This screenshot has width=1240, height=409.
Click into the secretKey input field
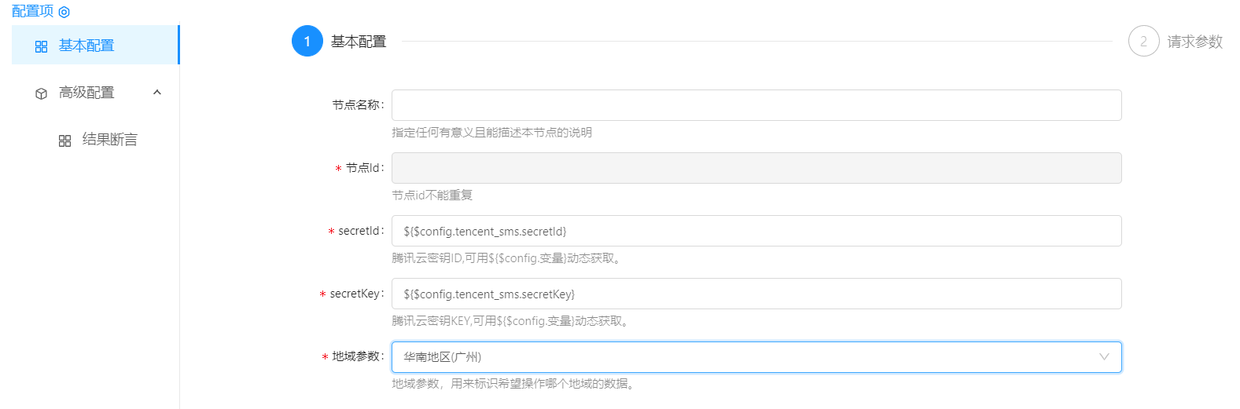[x=756, y=294]
